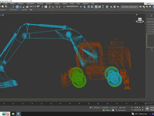
Task: Open Modify tab in command panel
Action: coord(151,16)
